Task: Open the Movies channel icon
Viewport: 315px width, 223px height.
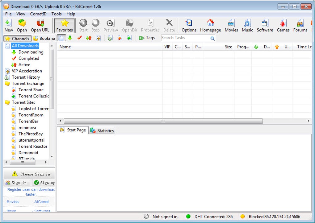Action: pos(231,26)
